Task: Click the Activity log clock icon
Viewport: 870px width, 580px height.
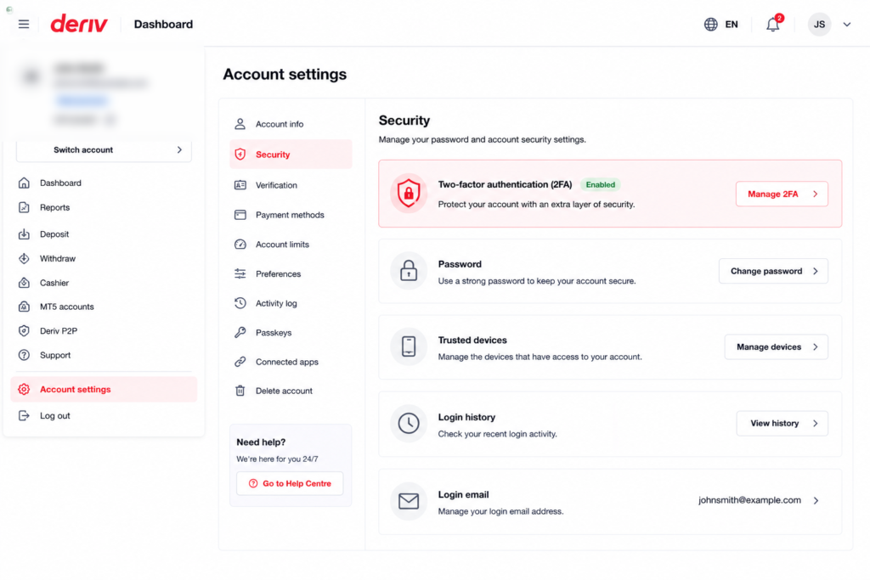Action: (240, 303)
